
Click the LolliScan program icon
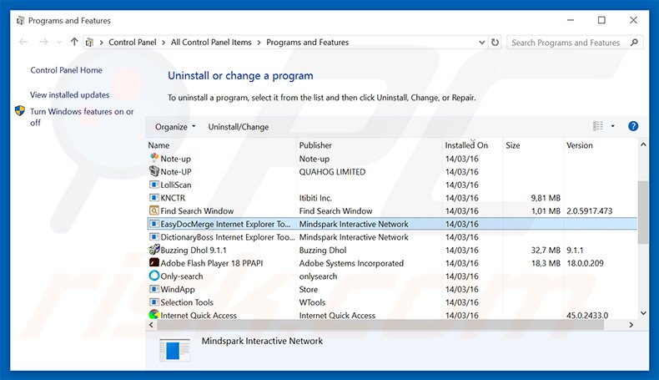tap(154, 185)
